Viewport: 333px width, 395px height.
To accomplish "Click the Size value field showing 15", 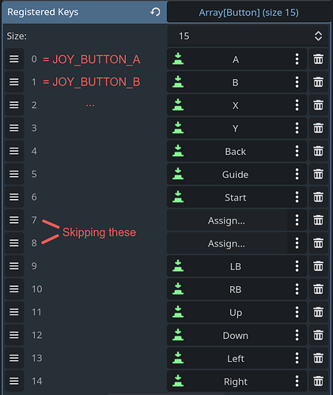I will click(248, 36).
